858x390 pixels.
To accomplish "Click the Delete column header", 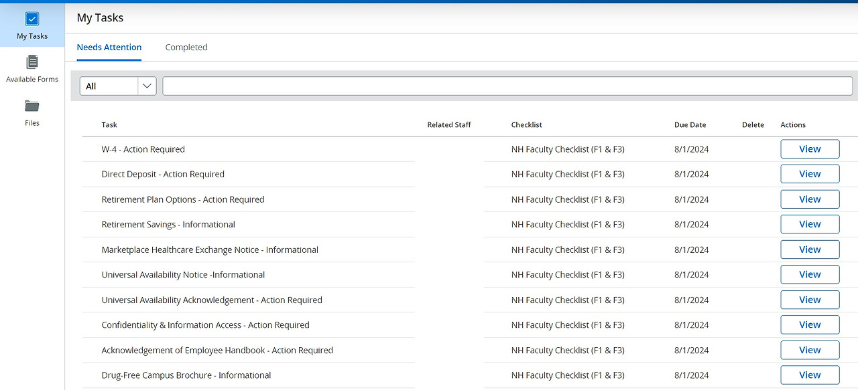I will point(753,124).
